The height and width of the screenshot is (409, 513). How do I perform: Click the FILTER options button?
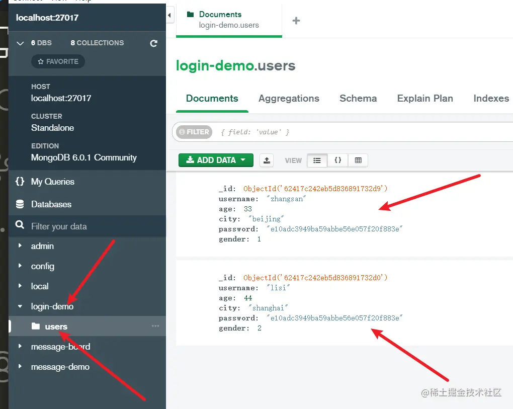pyautogui.click(x=194, y=132)
